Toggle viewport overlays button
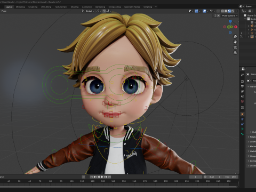 [204, 11]
